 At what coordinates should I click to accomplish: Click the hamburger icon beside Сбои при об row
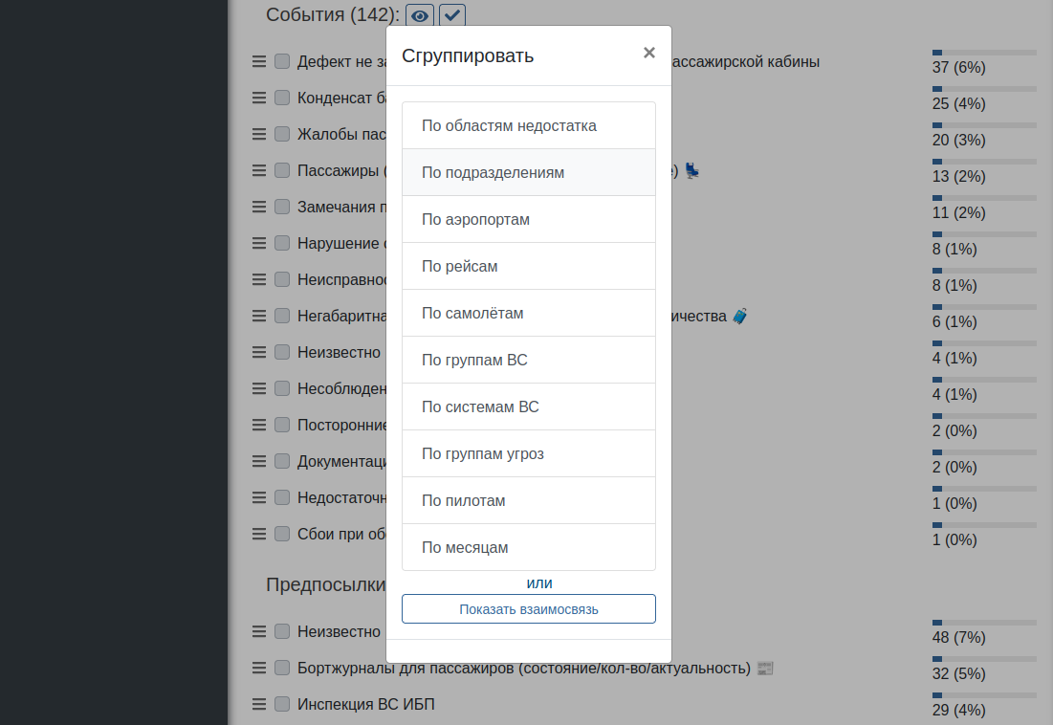coord(258,534)
